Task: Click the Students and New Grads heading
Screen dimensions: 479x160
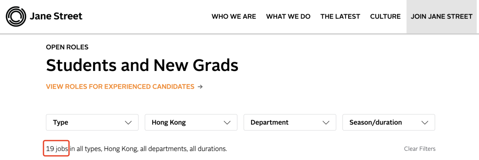Action: click(142, 65)
